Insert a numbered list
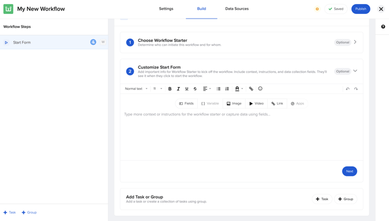Image resolution: width=389 pixels, height=221 pixels. click(227, 89)
